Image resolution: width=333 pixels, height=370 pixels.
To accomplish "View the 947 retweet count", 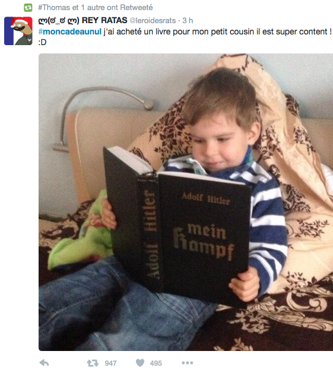I will pyautogui.click(x=110, y=363).
